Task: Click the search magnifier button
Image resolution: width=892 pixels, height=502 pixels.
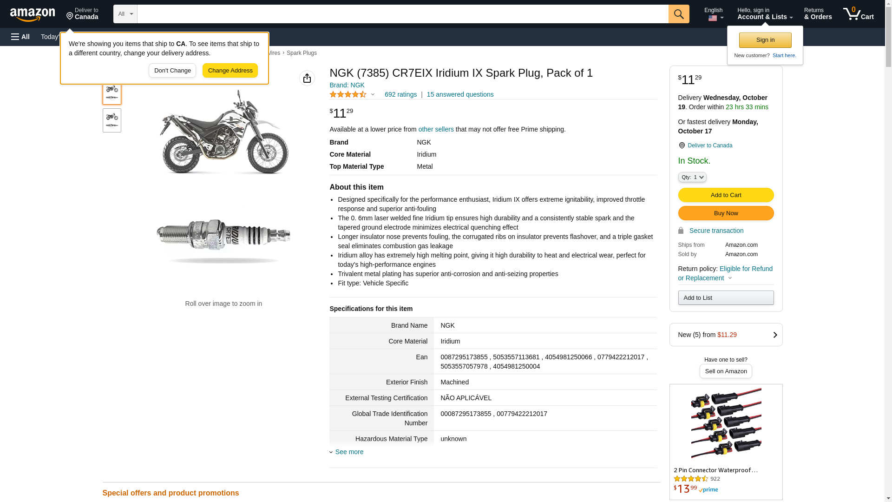Action: click(x=679, y=14)
